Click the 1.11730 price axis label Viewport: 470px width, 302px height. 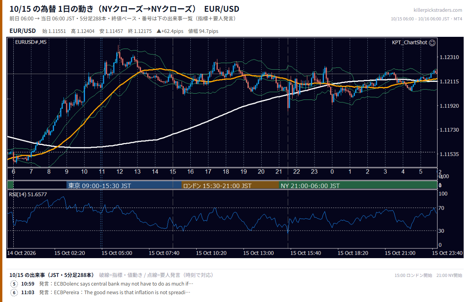(x=449, y=130)
